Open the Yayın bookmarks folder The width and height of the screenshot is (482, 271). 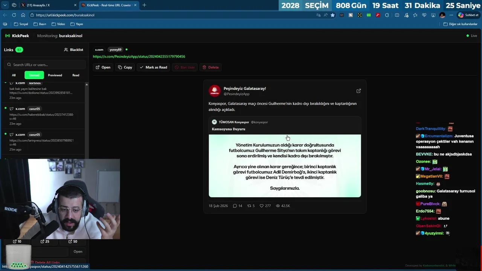click(x=76, y=24)
